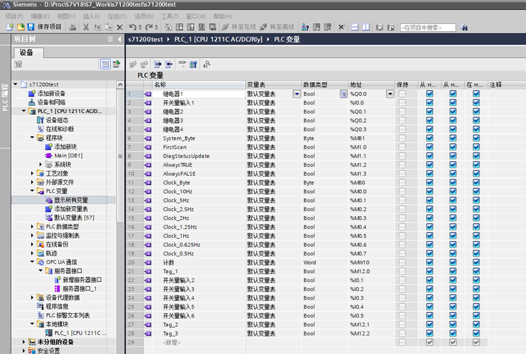Viewport: 526px width, 354px height.
Task: Click the New project icon in toolbar
Action: (x=10, y=27)
